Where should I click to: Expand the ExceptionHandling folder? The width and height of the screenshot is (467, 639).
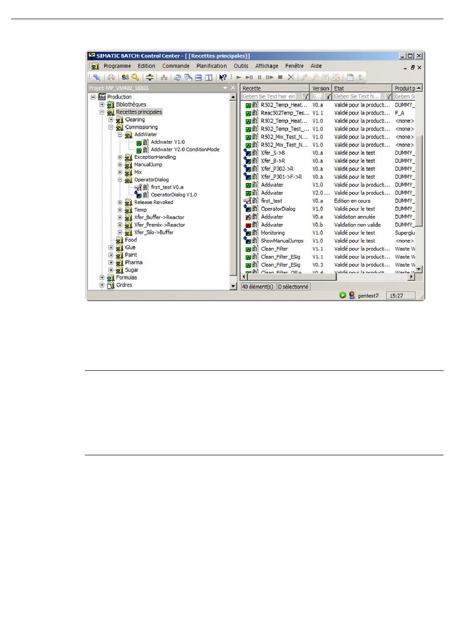tap(120, 157)
